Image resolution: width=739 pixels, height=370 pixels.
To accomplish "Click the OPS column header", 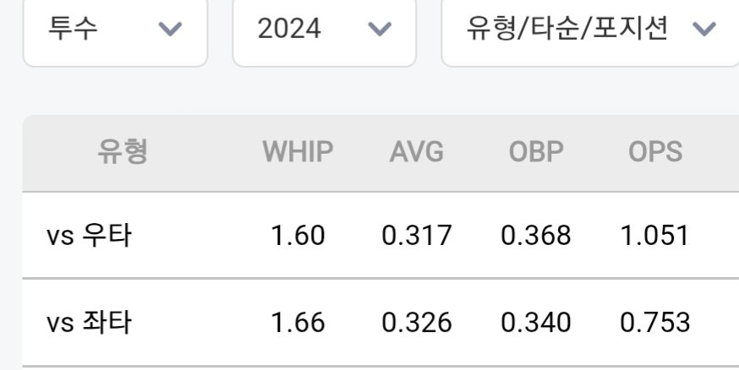I will pyautogui.click(x=655, y=151).
